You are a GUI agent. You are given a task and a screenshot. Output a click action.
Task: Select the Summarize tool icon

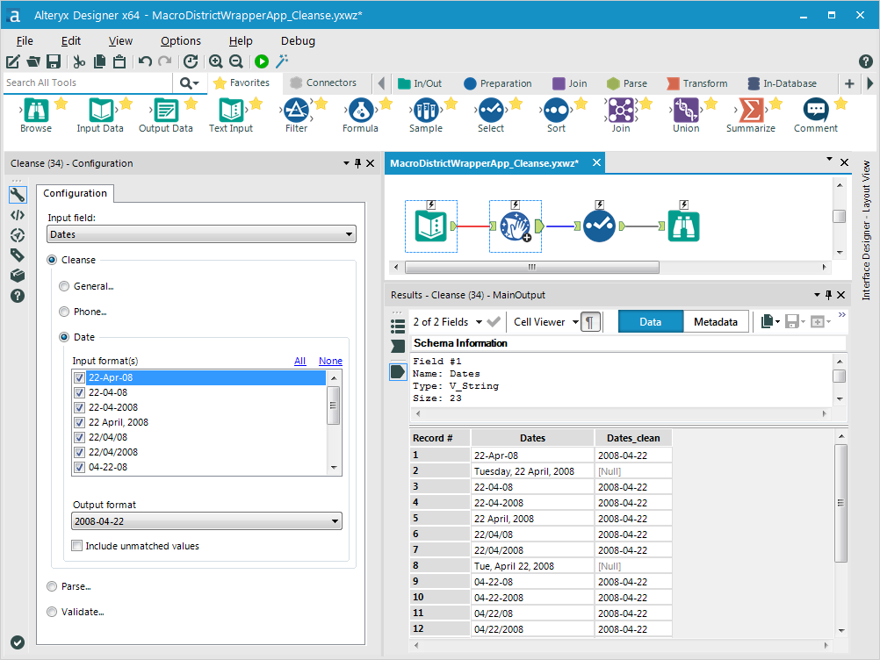(x=750, y=111)
